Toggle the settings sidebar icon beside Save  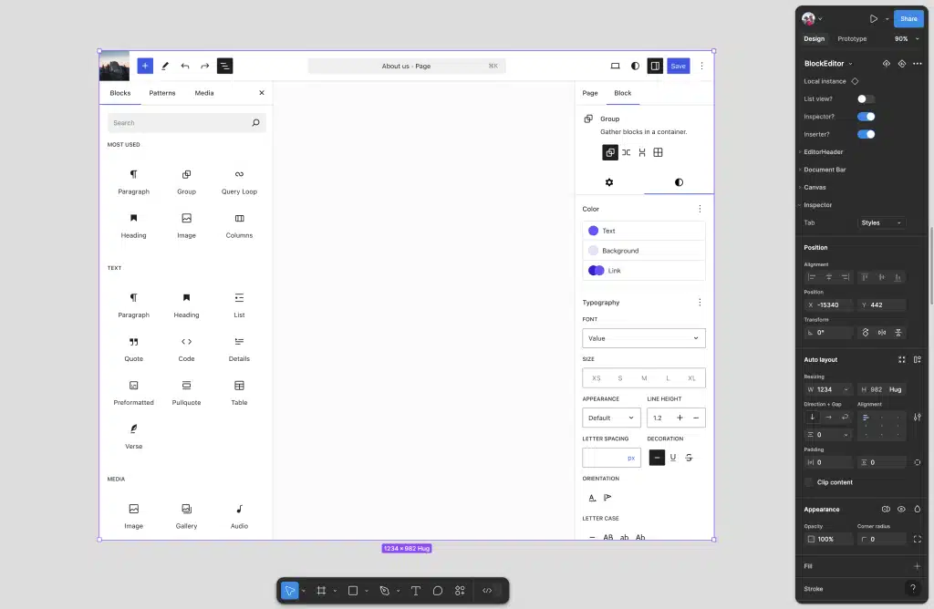tap(655, 66)
